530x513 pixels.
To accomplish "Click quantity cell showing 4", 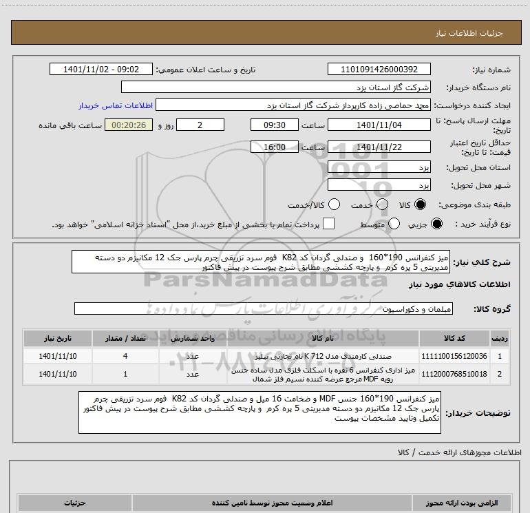I will (125, 356).
